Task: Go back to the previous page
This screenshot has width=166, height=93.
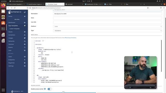Action: coord(8,8)
